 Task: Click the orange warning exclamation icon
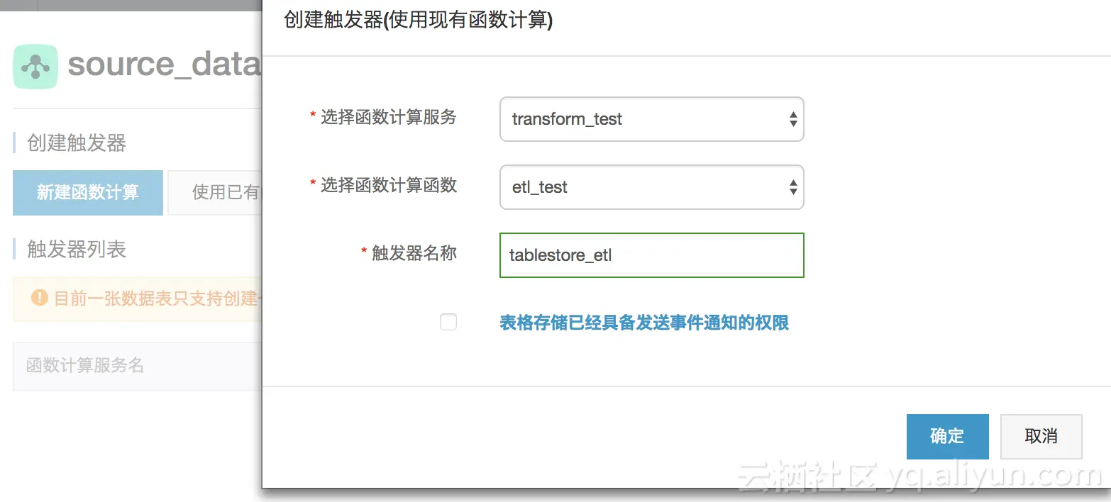[40, 298]
